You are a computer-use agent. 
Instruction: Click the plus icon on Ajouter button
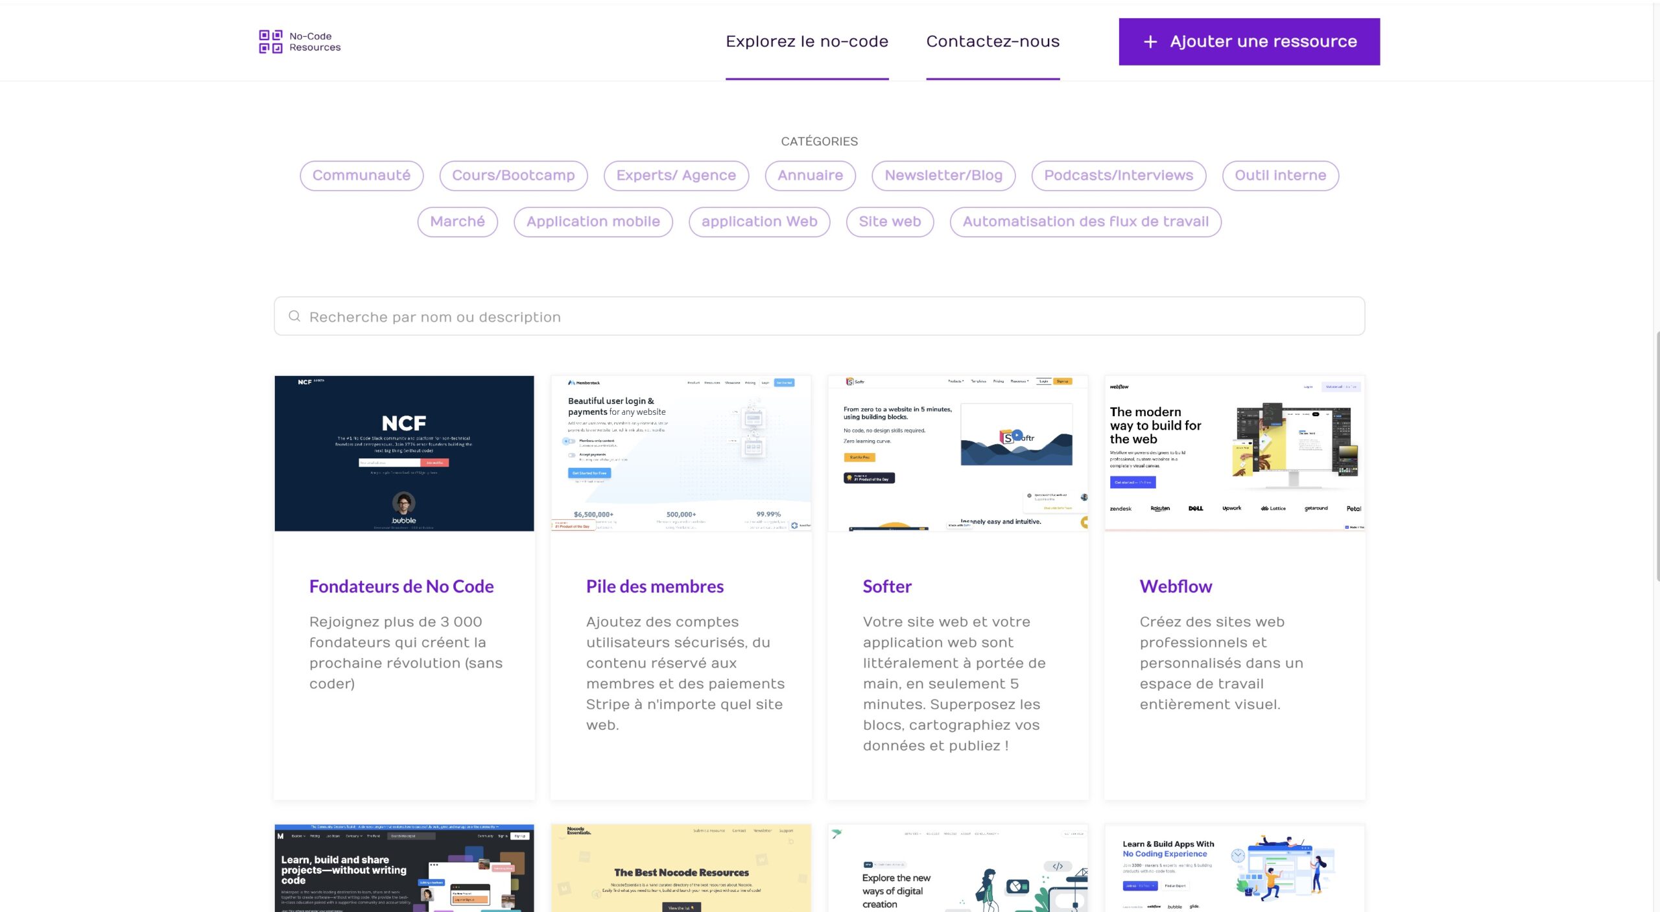[x=1150, y=41]
